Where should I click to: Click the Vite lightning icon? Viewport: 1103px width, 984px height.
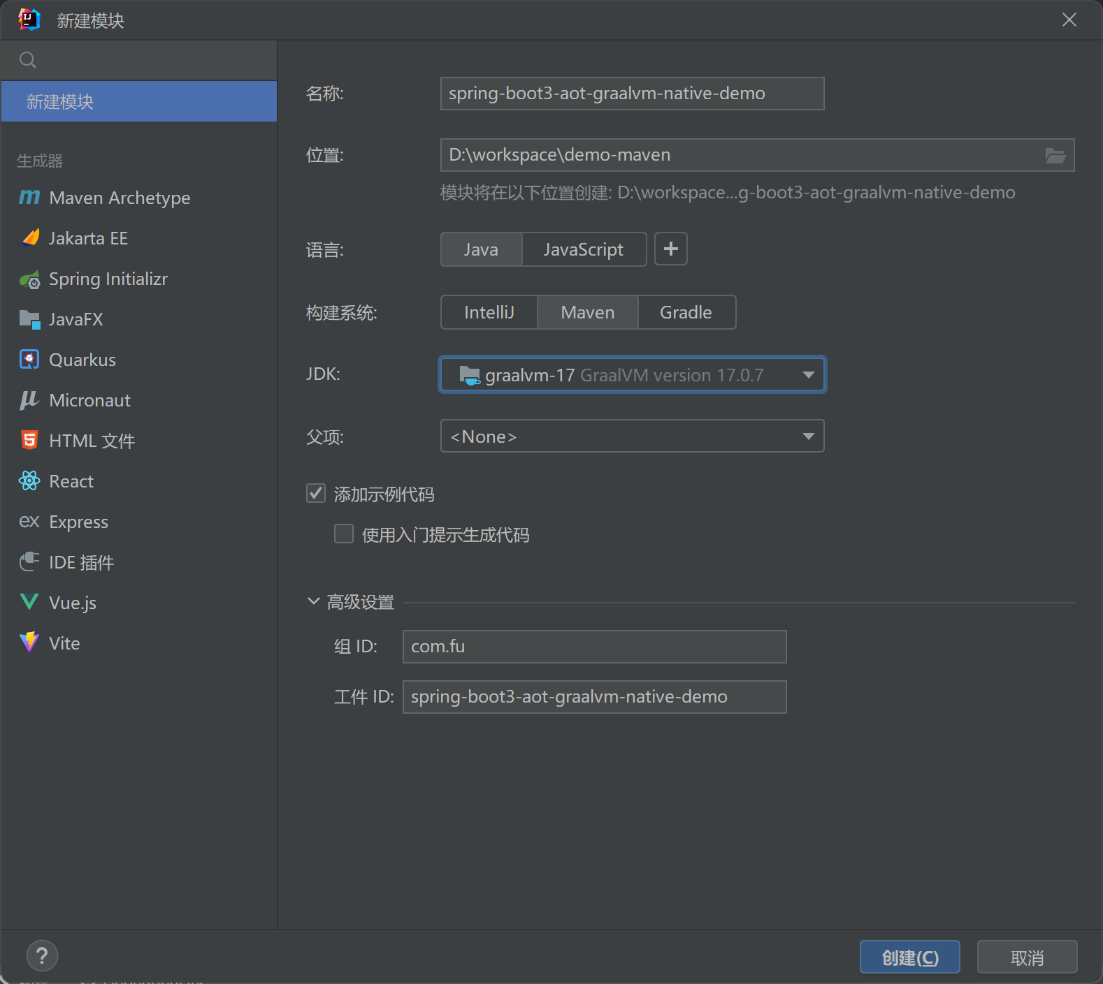(x=29, y=642)
